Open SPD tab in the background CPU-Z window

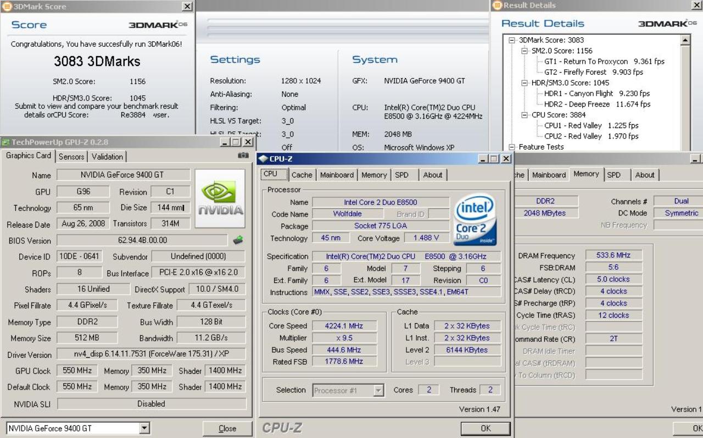(613, 175)
